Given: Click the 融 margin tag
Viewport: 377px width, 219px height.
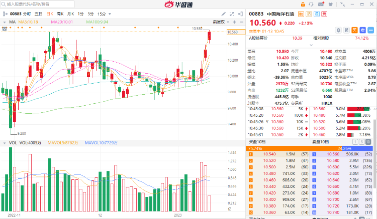Looking at the screenshot, I should coord(301,14).
